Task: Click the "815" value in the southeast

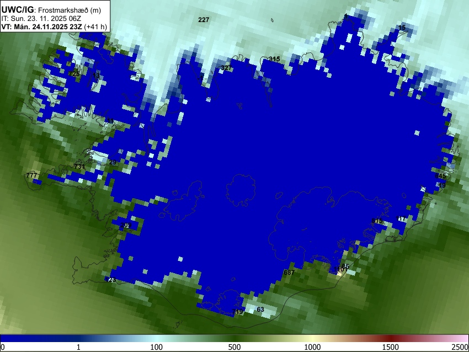Action: point(377,221)
